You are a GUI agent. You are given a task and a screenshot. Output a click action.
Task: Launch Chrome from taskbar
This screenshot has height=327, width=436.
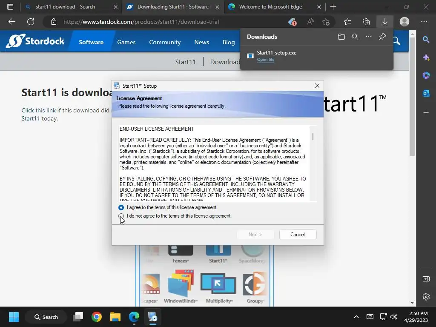click(x=97, y=317)
